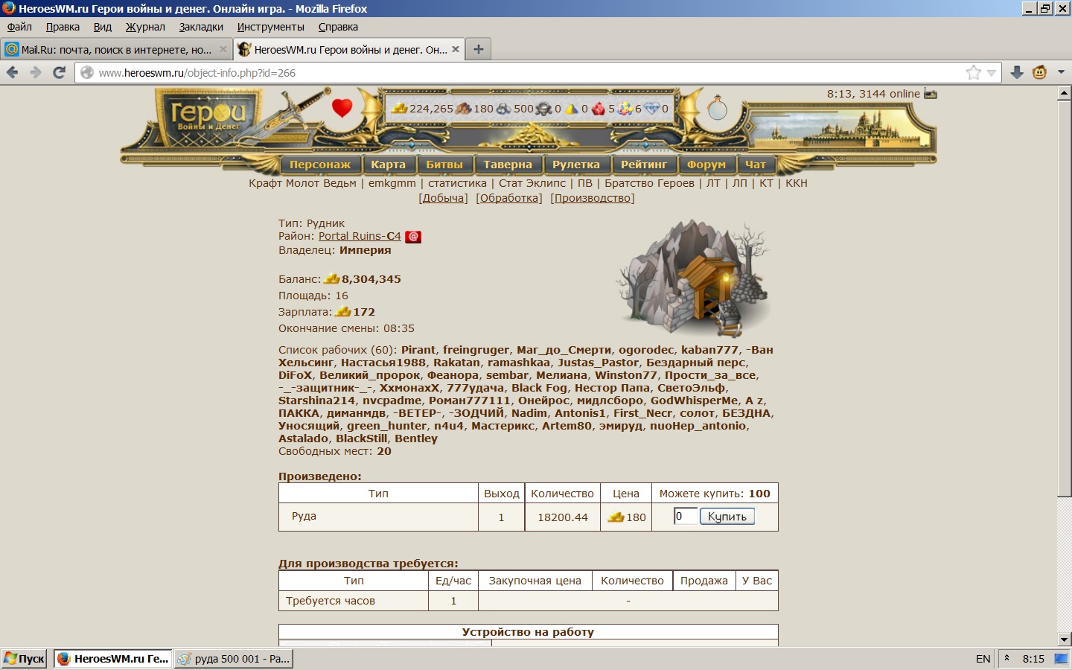
Task: Open worker Pirant's profile
Action: [418, 350]
